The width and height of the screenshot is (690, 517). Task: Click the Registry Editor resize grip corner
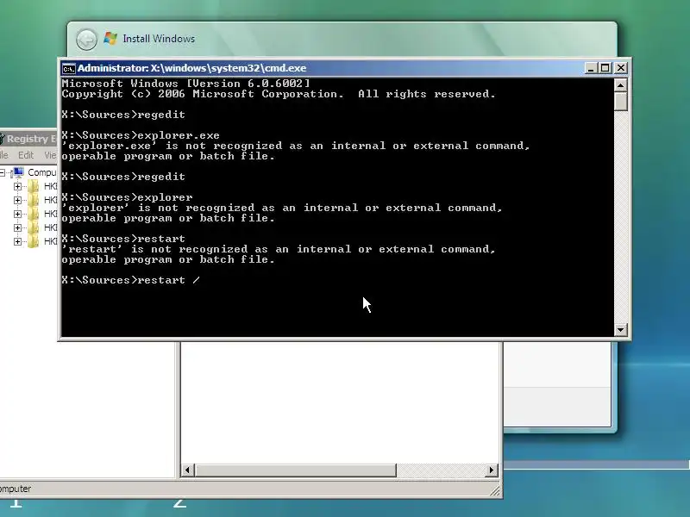(495, 491)
